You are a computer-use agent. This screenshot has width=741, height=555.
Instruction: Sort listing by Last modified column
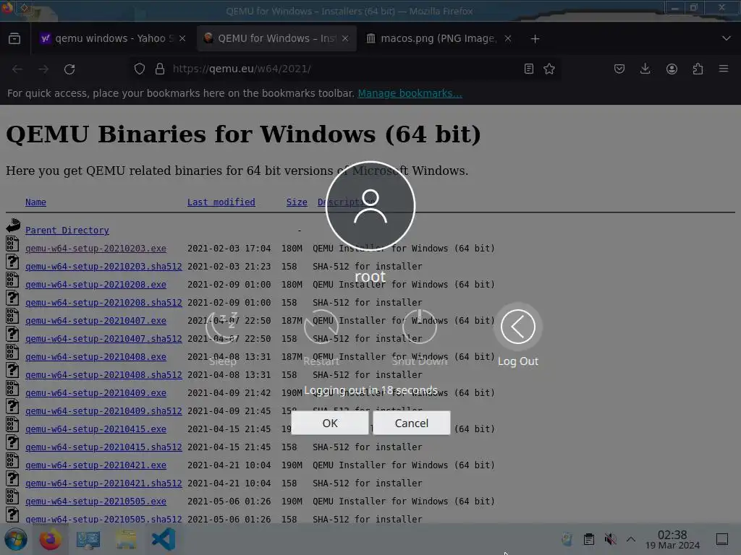click(x=221, y=202)
